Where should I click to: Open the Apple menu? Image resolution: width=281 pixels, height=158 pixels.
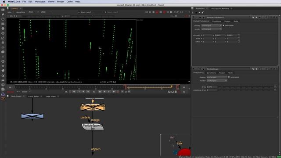point(4,2)
